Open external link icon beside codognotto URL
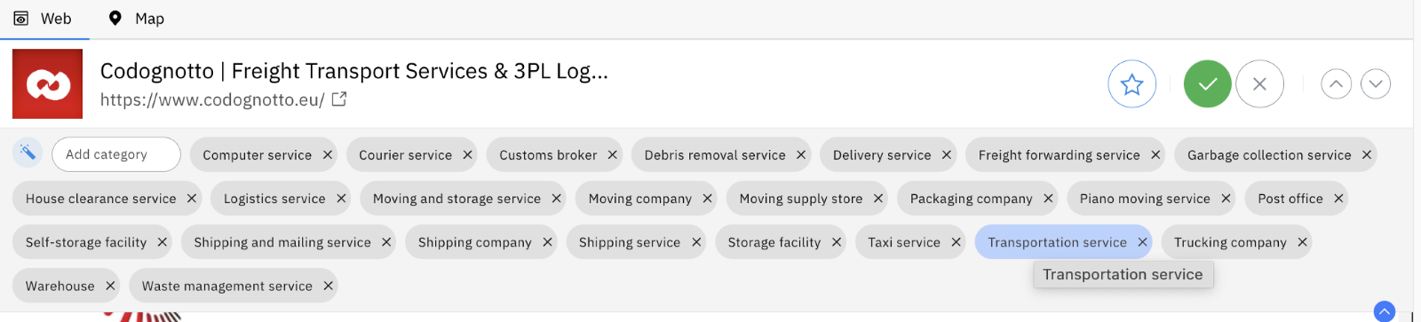Screen dimensions: 1421x322 (339, 99)
